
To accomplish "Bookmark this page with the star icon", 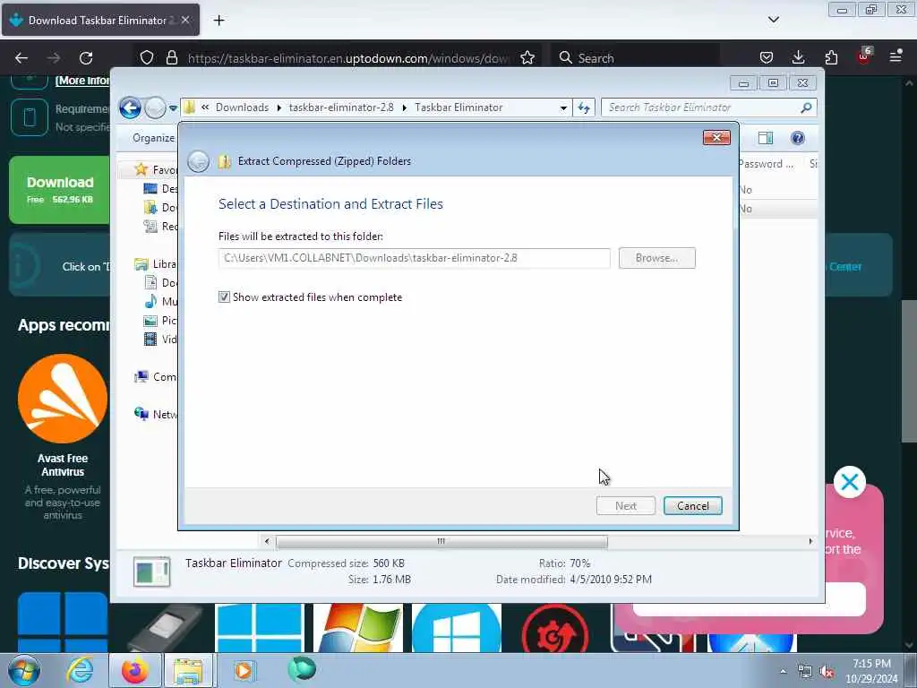I will 527,58.
